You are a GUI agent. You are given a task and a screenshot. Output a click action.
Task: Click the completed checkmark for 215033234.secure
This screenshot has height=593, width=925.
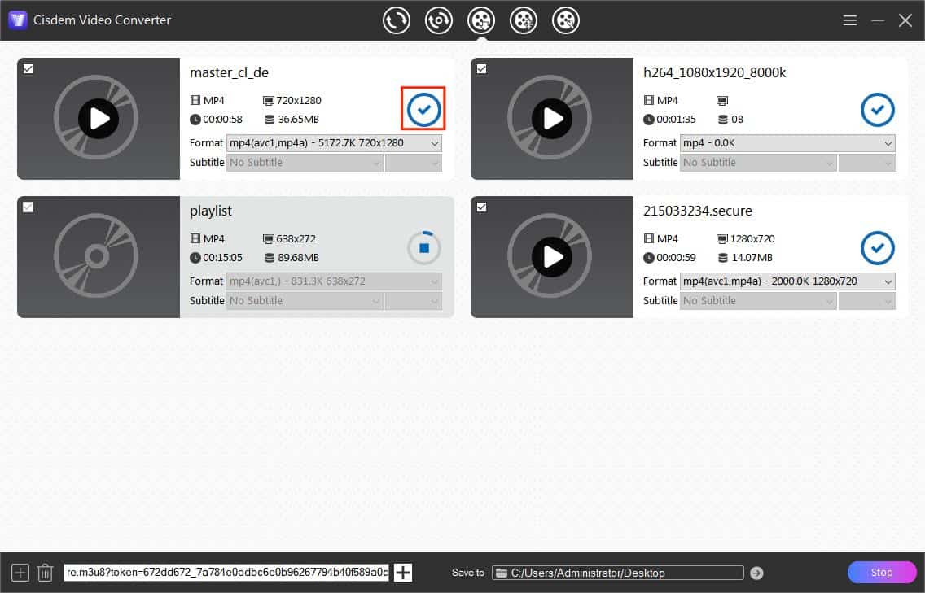coord(877,248)
